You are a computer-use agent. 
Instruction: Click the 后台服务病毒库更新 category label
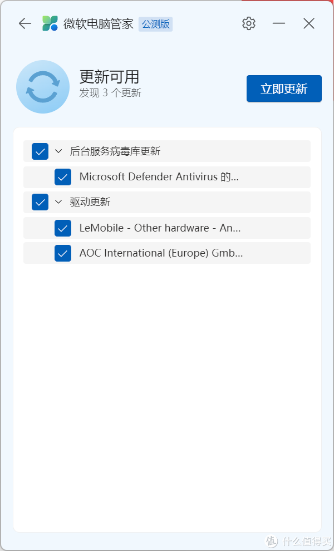click(x=115, y=151)
